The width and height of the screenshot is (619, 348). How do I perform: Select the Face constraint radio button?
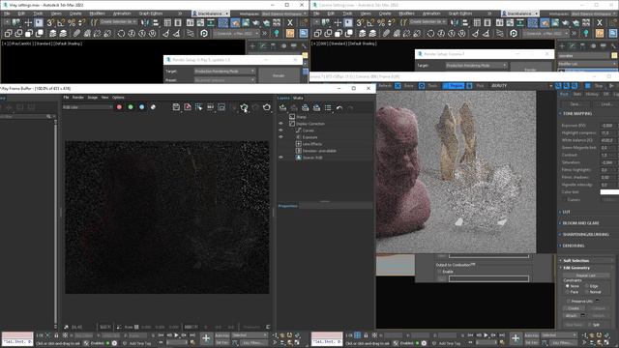point(568,292)
